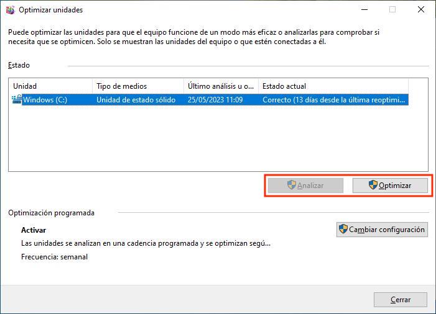Click the shield icon on Analizar button
This screenshot has width=436, height=314.
click(291, 185)
